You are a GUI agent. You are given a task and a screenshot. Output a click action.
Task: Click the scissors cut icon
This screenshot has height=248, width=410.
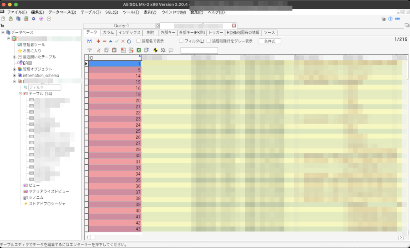(x=98, y=50)
